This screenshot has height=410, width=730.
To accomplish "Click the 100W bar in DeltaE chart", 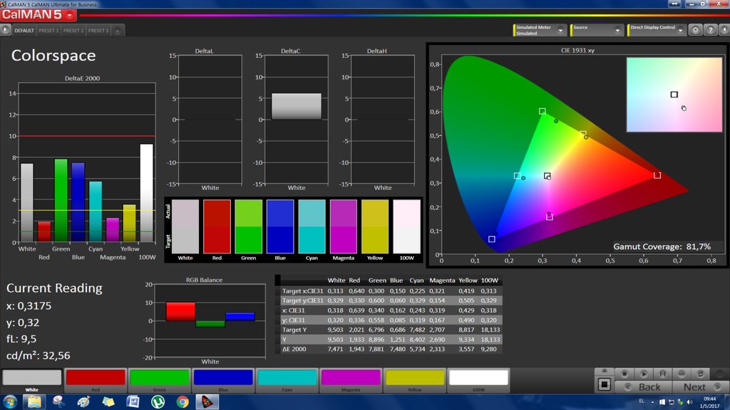I will tap(147, 193).
